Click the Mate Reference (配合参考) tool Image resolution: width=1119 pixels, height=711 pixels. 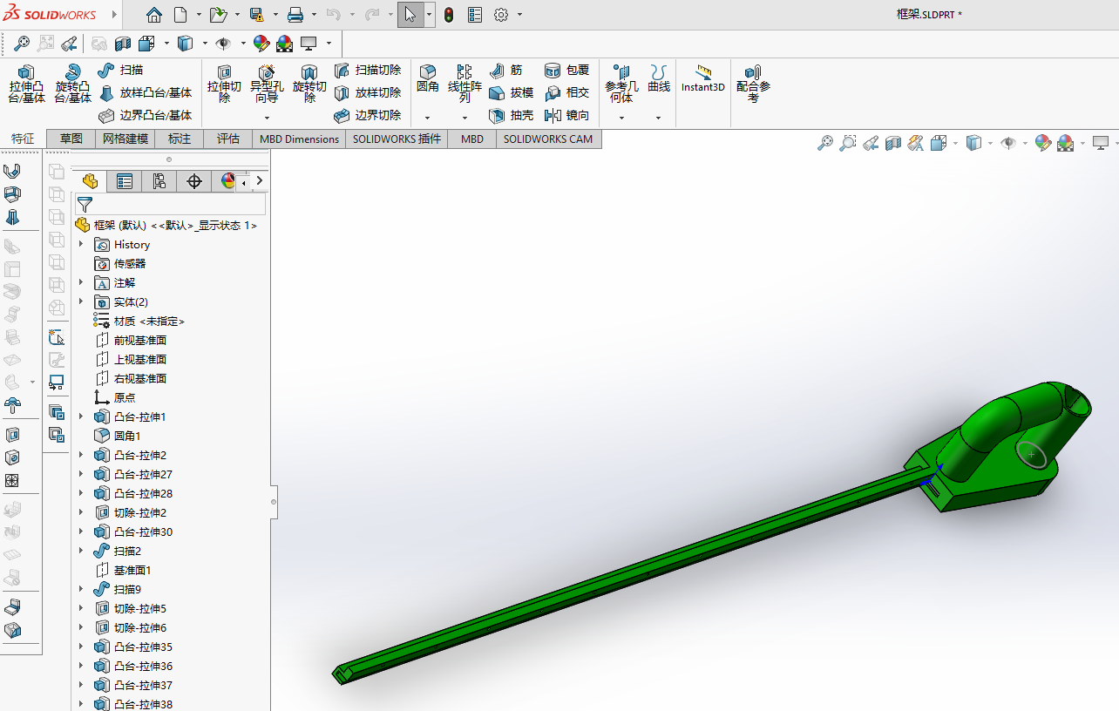pos(753,84)
